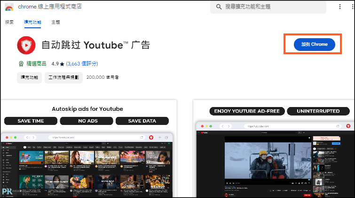Screen dimensions: 355x198
Task: Click the Chrome Web Store rainbow logo
Action: (9, 7)
